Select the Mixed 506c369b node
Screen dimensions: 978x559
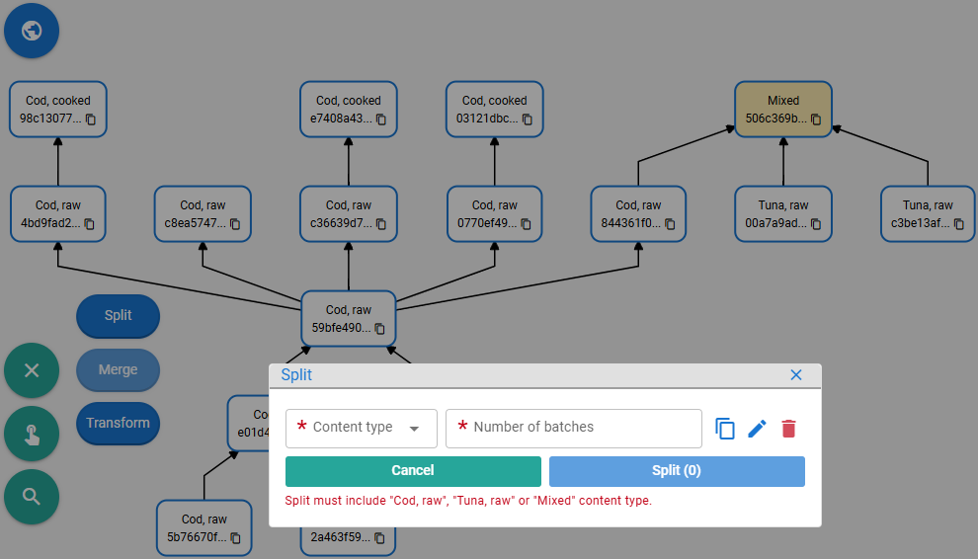tap(783, 110)
